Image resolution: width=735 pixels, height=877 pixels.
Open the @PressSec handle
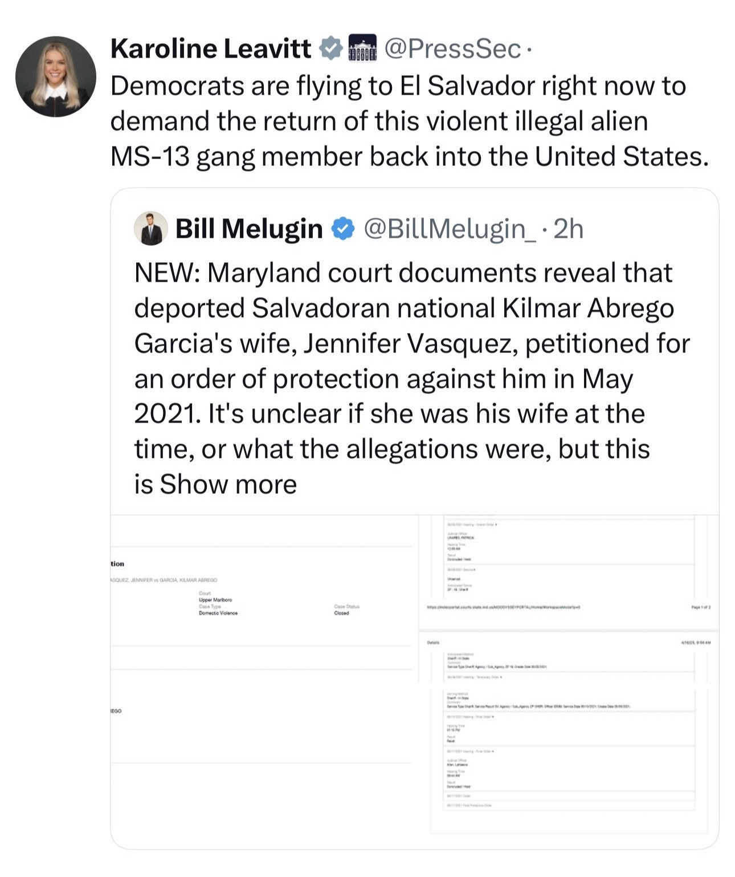click(x=452, y=49)
